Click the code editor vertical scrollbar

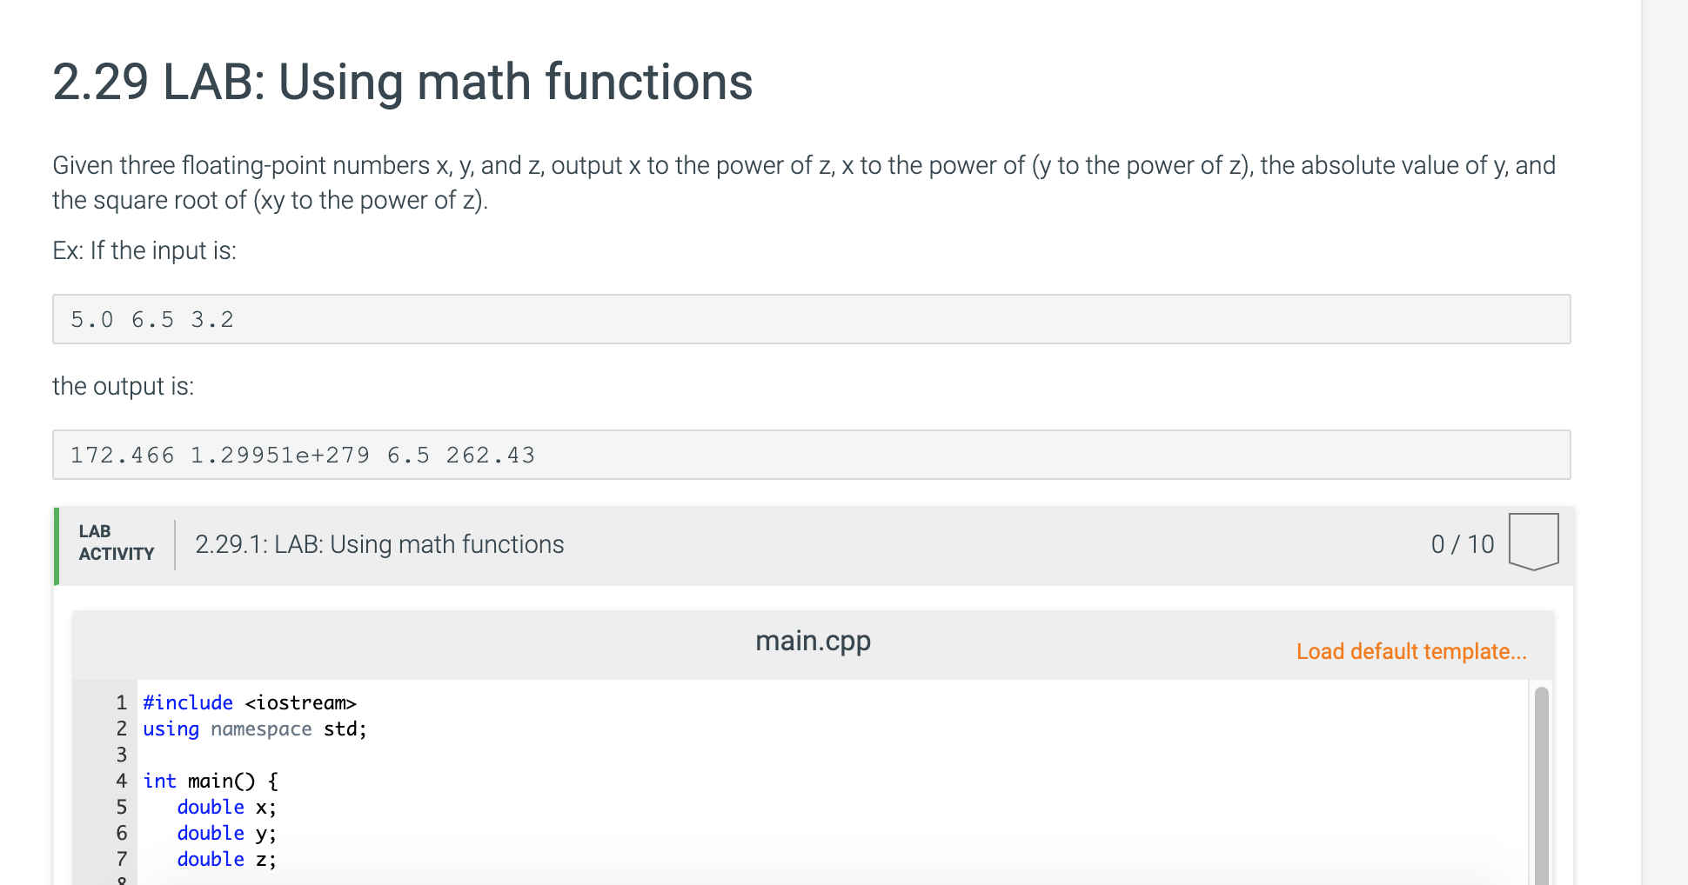(1541, 782)
